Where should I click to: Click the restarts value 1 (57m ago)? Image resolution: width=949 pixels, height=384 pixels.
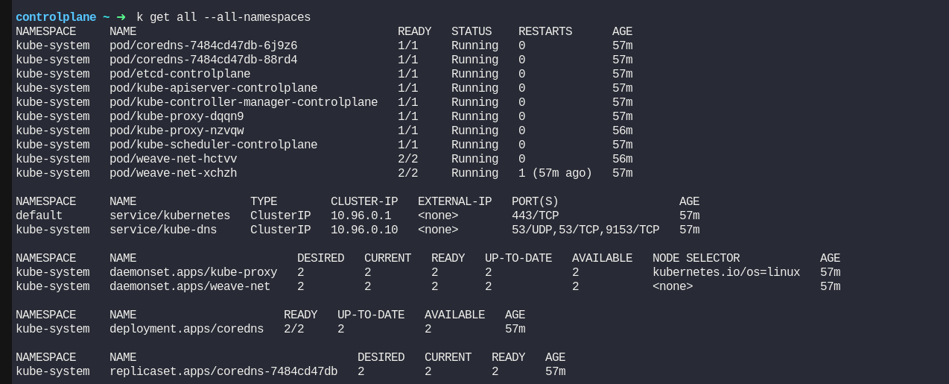click(x=555, y=173)
